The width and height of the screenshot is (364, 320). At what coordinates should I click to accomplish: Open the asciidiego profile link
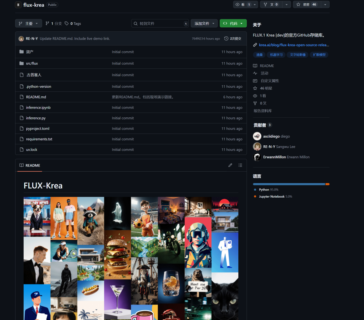271,136
